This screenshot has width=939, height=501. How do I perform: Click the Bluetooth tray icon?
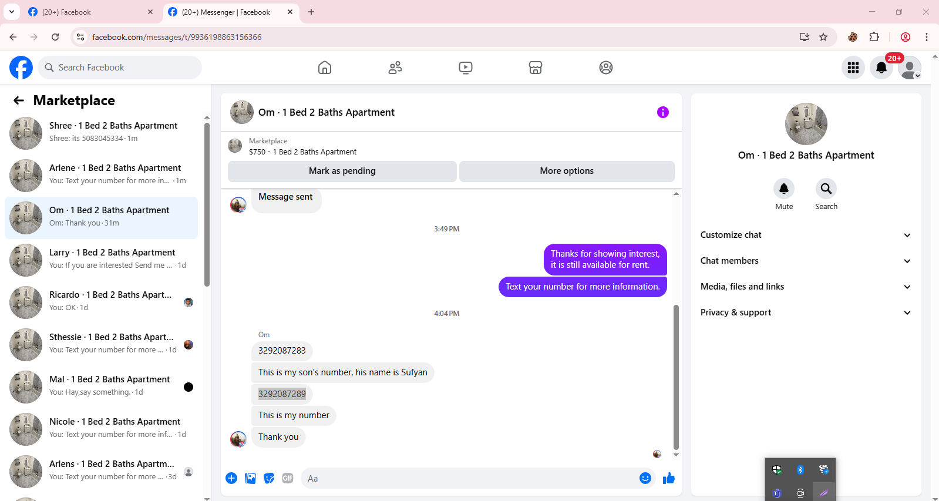[x=800, y=469]
